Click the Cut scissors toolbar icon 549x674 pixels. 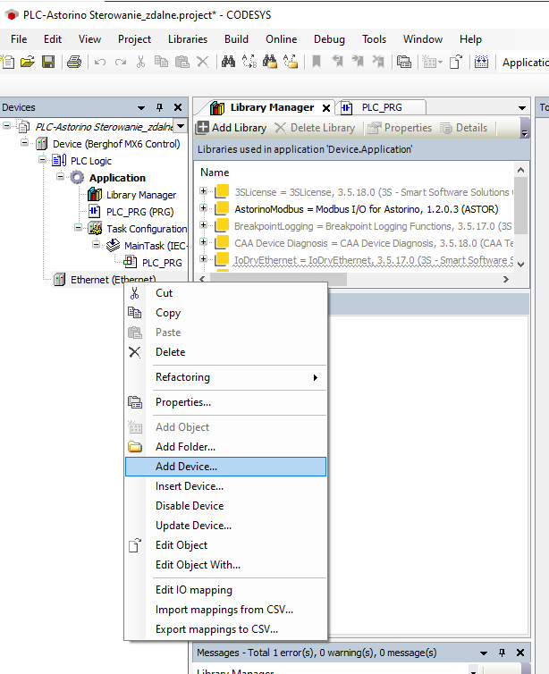pyautogui.click(x=140, y=63)
